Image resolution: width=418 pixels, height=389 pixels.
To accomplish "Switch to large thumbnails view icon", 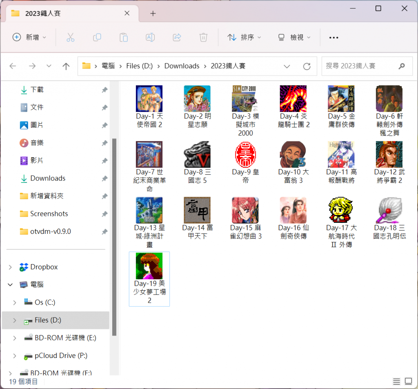I will 408,381.
